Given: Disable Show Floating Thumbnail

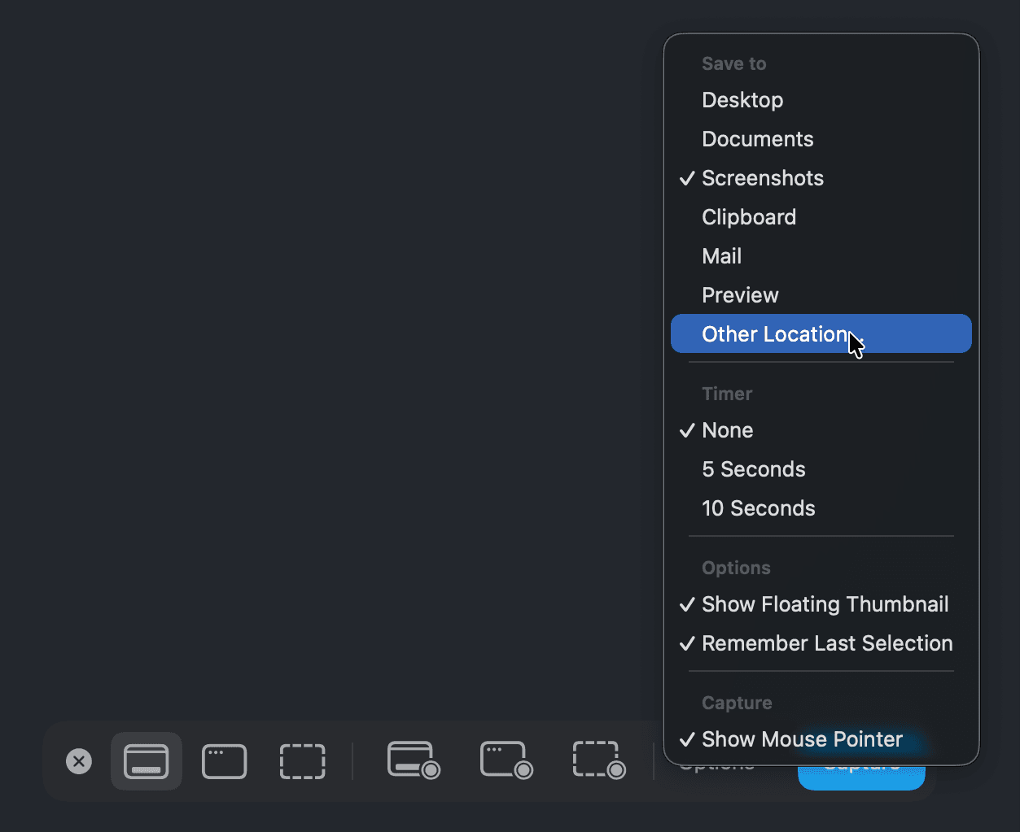Looking at the screenshot, I should [x=825, y=604].
